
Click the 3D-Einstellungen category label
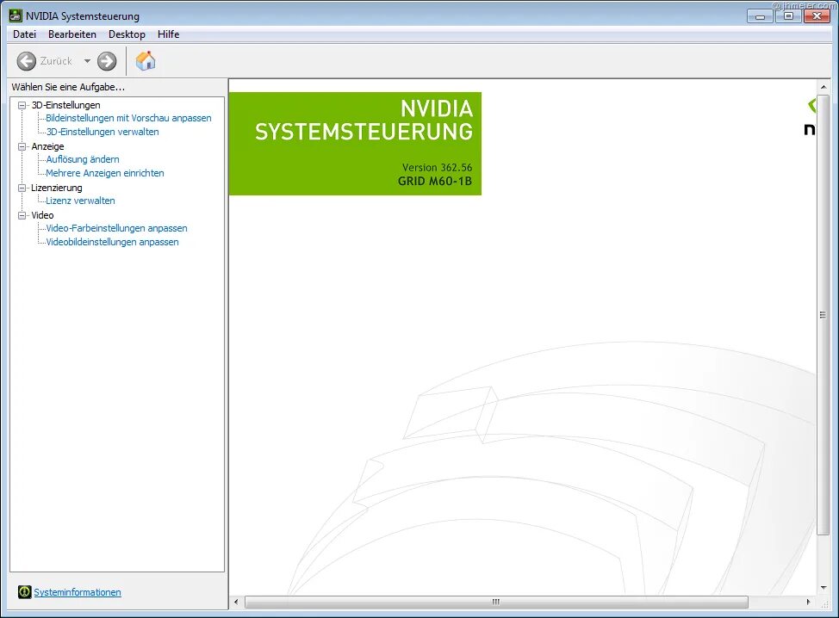tap(65, 105)
